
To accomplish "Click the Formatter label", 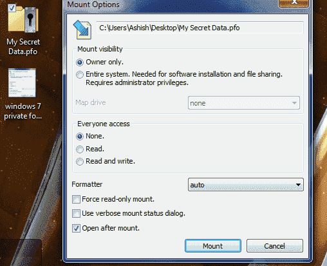I will pyautogui.click(x=87, y=184).
